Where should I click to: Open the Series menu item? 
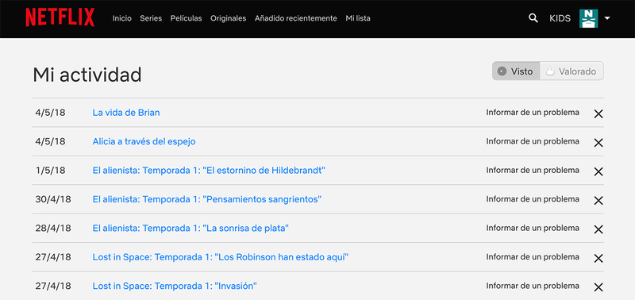click(151, 18)
